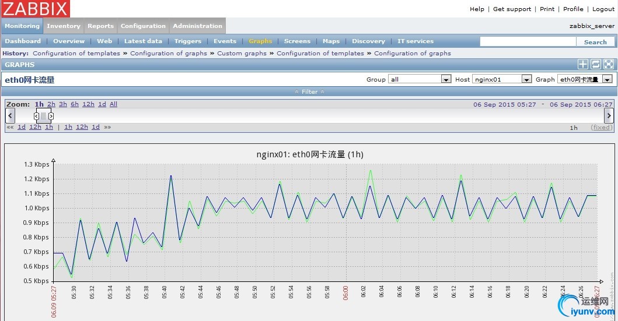Open the Administration tab

tap(197, 26)
